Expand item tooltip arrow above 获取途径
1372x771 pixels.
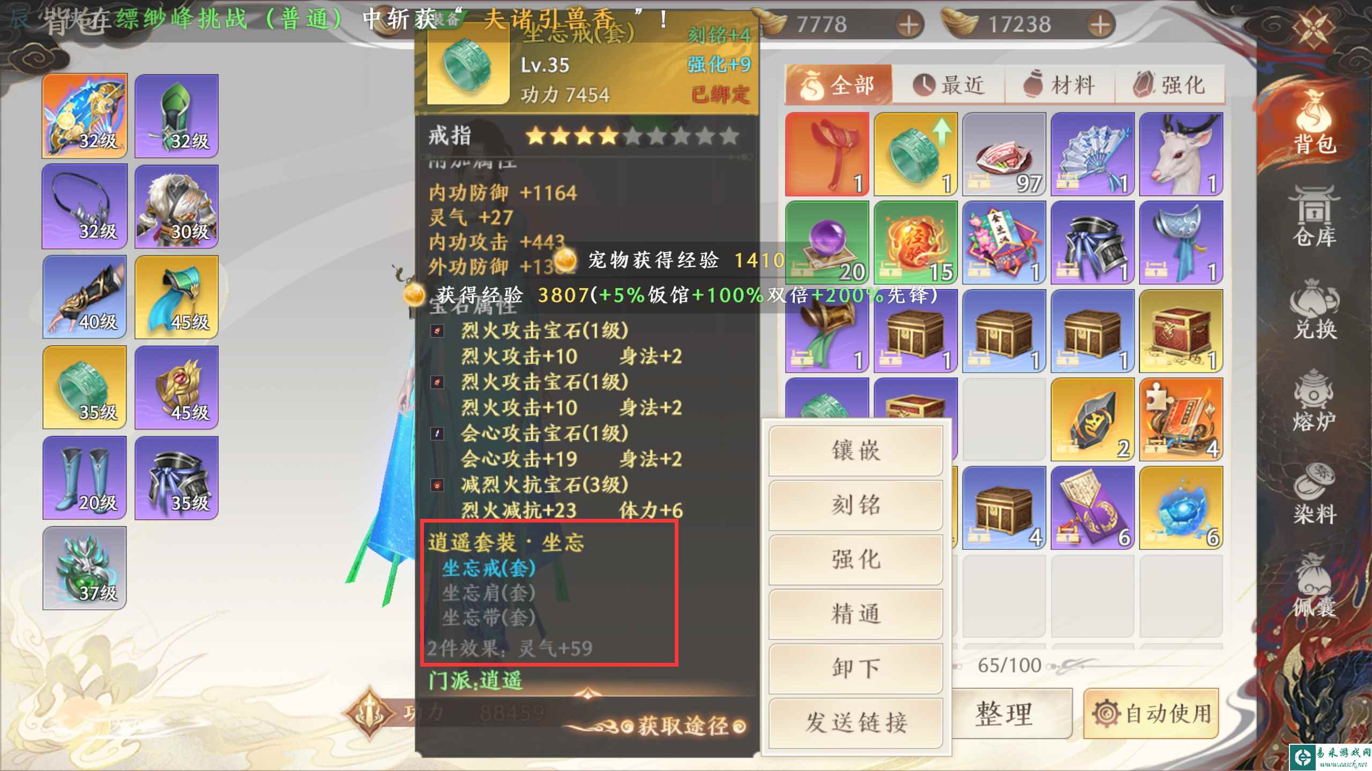tap(587, 694)
